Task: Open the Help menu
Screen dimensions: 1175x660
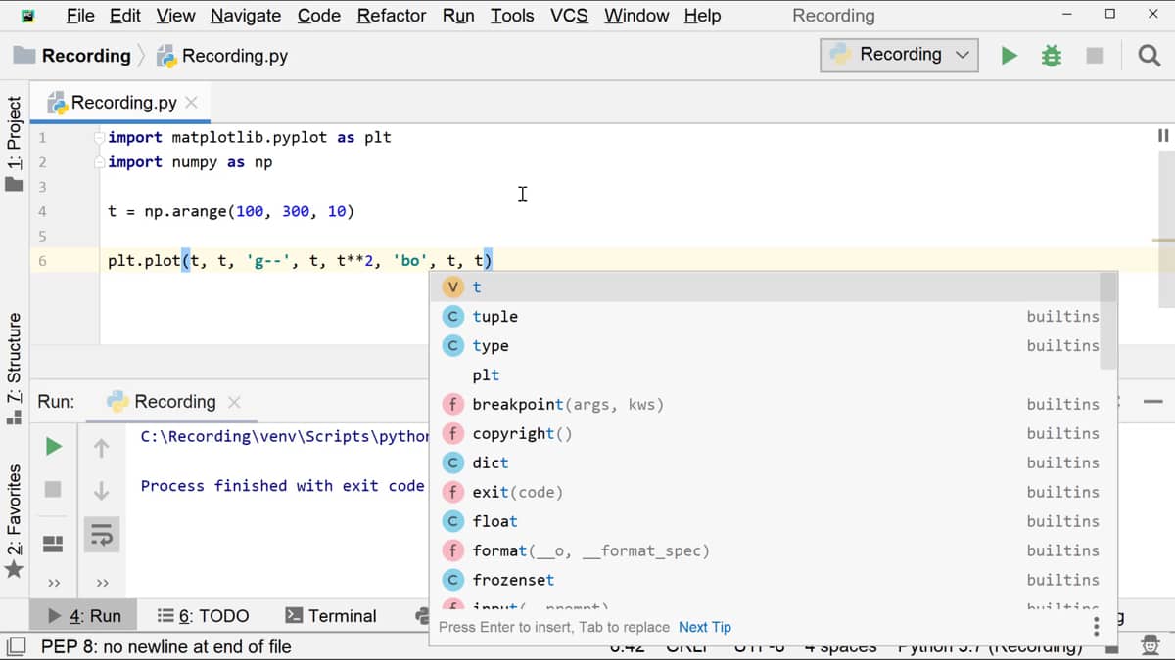Action: (x=702, y=16)
